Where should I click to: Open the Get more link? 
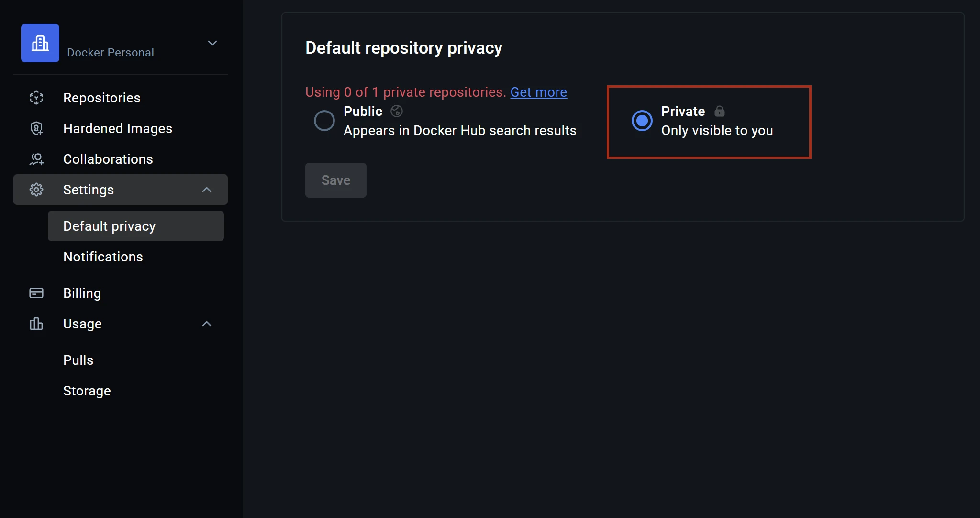tap(538, 92)
